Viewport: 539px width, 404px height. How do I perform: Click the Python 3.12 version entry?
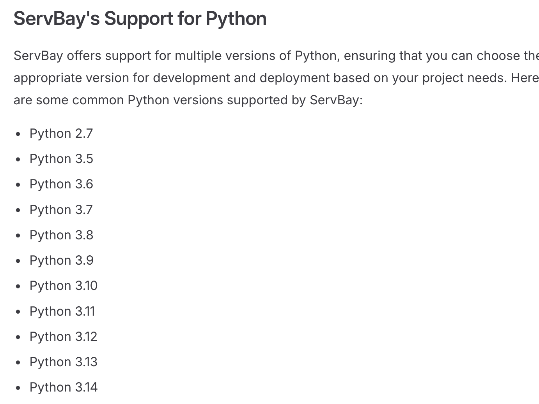63,337
